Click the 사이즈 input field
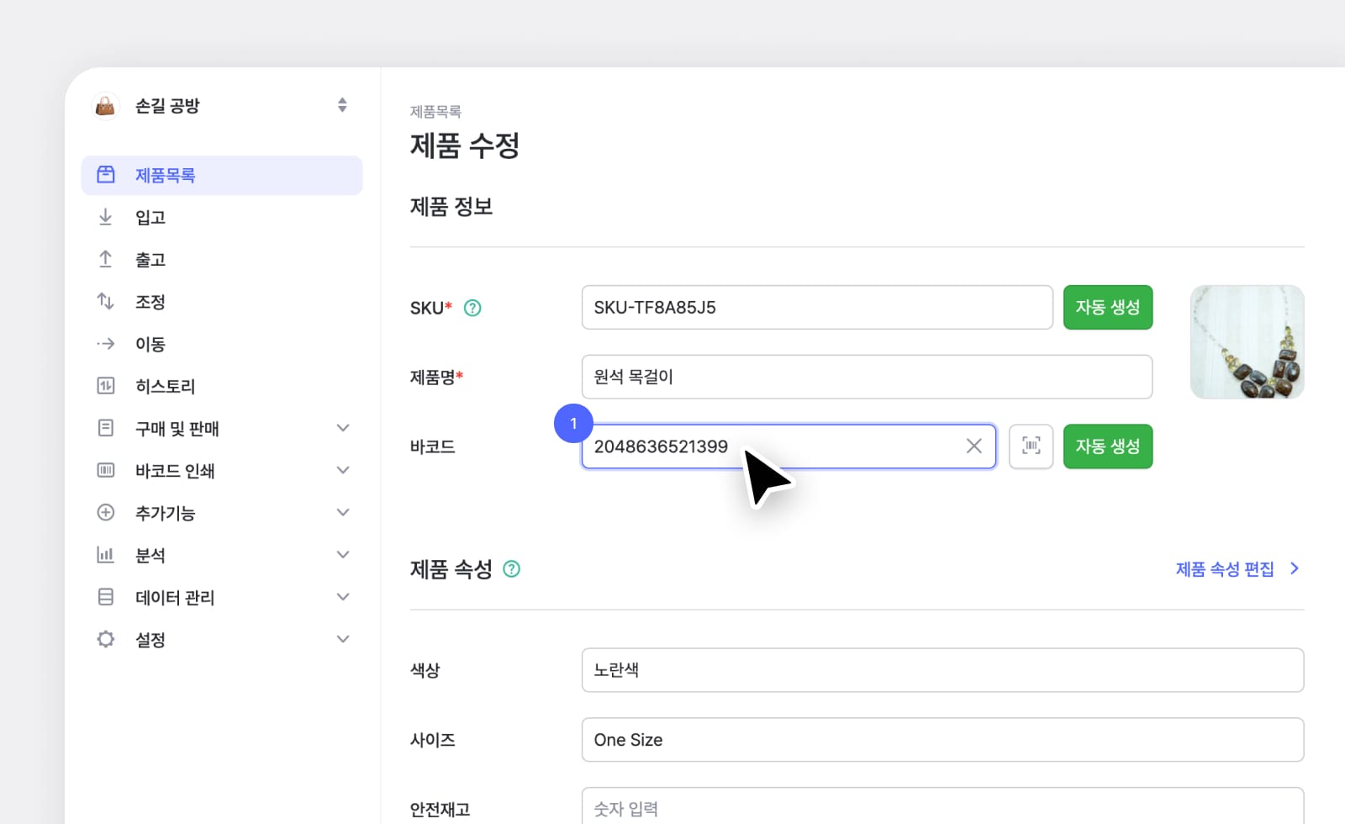 pos(942,740)
